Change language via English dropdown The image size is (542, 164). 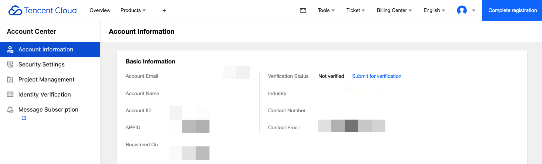point(434,10)
